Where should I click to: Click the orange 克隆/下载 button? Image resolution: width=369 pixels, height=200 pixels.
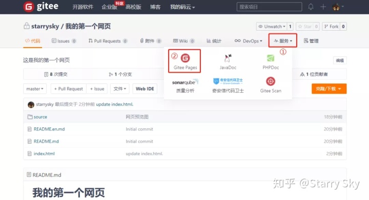tap(329, 88)
